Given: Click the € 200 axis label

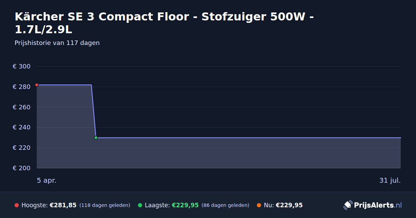Looking at the screenshot, I should point(21,168).
